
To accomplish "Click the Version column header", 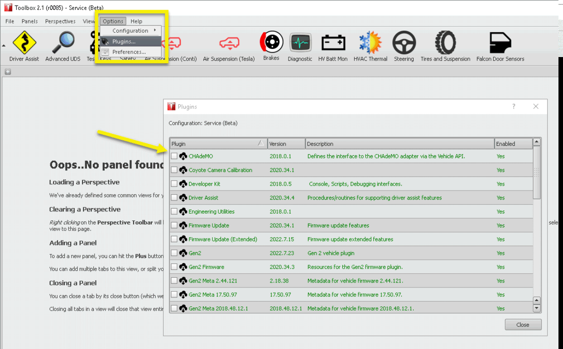I will pyautogui.click(x=287, y=144).
